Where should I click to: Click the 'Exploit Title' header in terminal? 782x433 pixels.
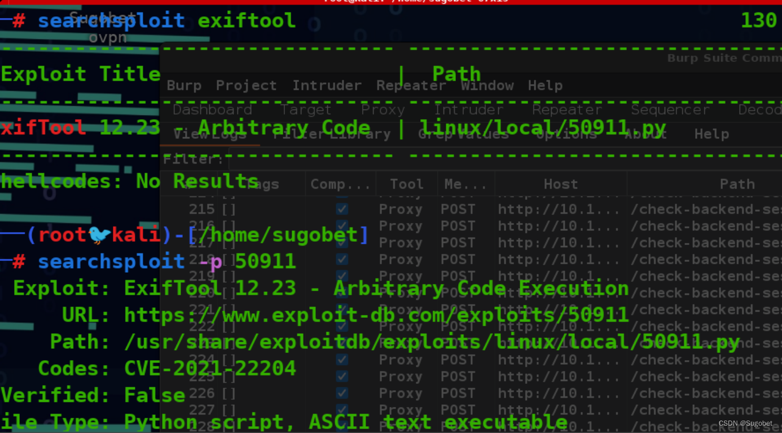(x=81, y=74)
